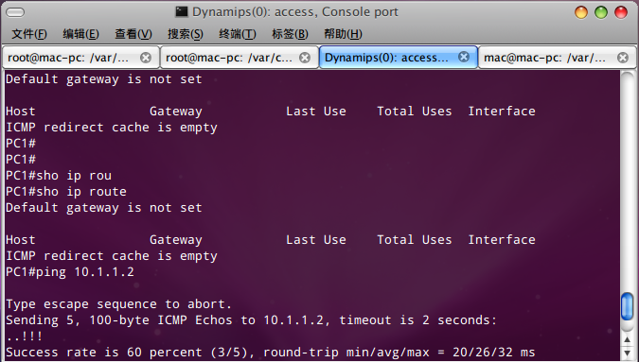Switch to mac@mac-pc: /var/... tab
Image resolution: width=639 pixels, height=362 pixels.
tap(557, 58)
